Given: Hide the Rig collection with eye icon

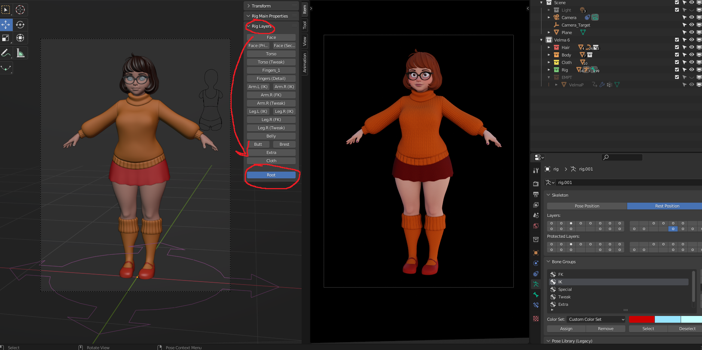Looking at the screenshot, I should coord(692,70).
